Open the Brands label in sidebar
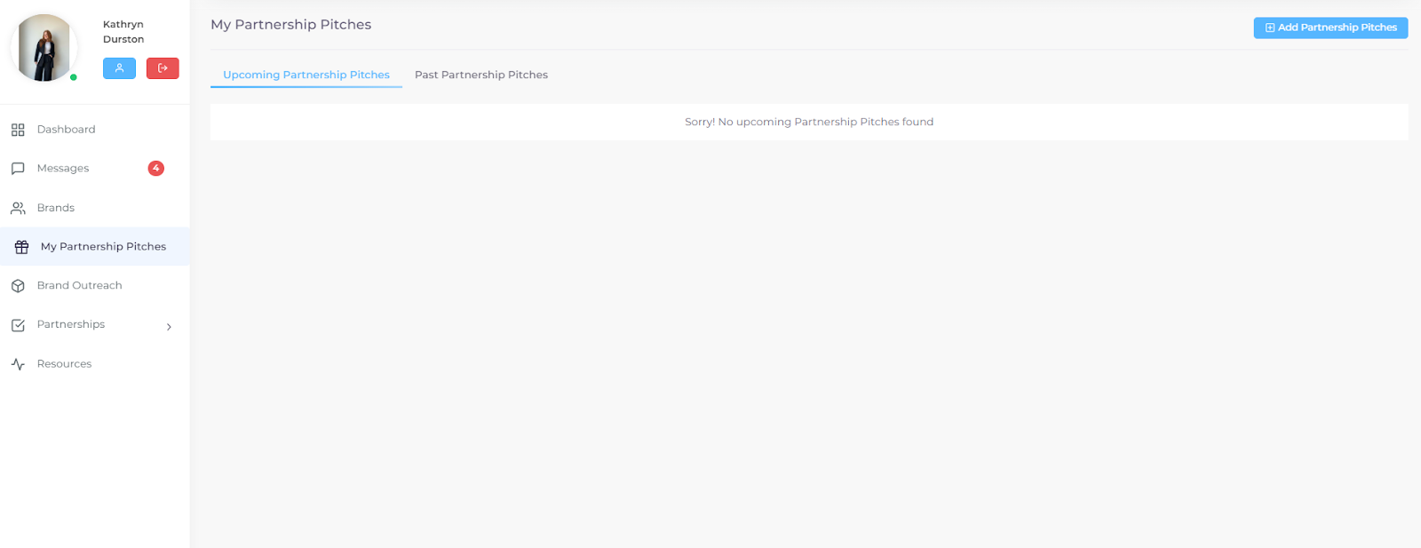The width and height of the screenshot is (1421, 548). click(x=55, y=208)
